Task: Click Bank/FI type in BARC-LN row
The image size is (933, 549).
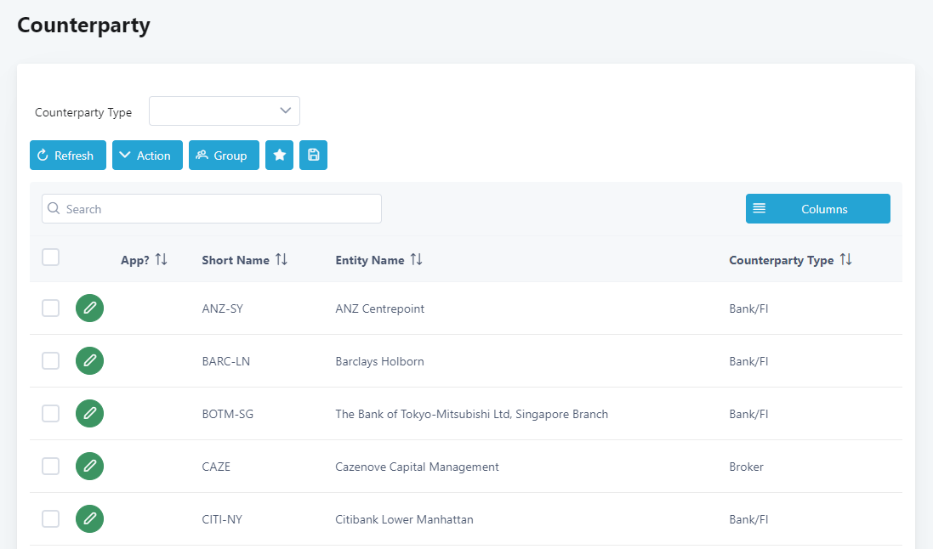Action: point(748,362)
